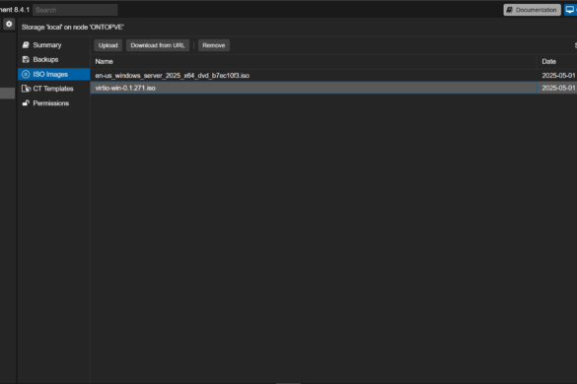Open the CT Templates section

pyautogui.click(x=53, y=89)
